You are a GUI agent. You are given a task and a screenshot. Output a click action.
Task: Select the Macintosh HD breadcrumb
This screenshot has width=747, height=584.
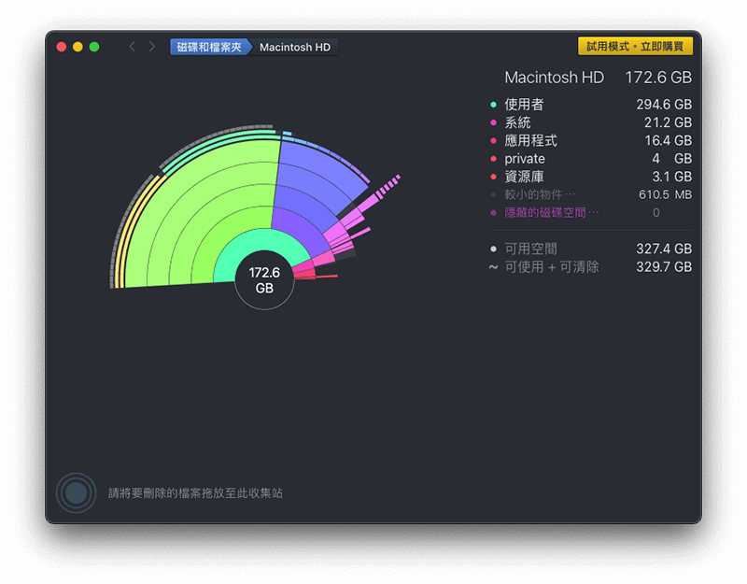click(295, 47)
